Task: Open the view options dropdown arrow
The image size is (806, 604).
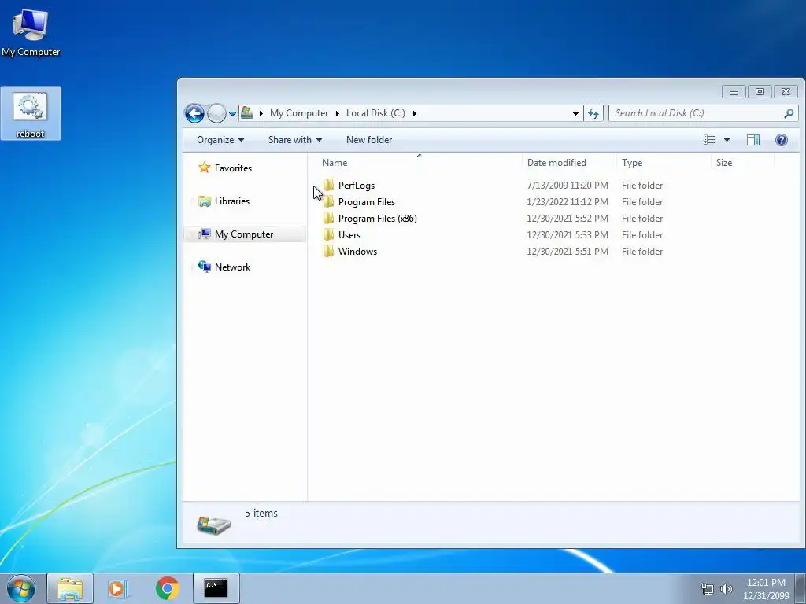Action: click(727, 140)
